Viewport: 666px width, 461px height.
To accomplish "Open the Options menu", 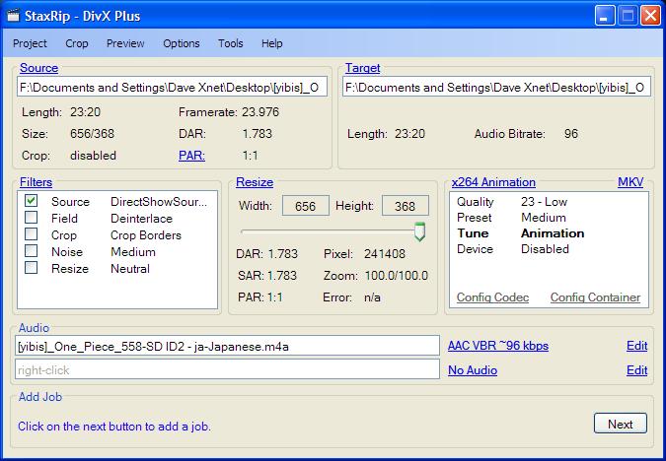I will 182,43.
